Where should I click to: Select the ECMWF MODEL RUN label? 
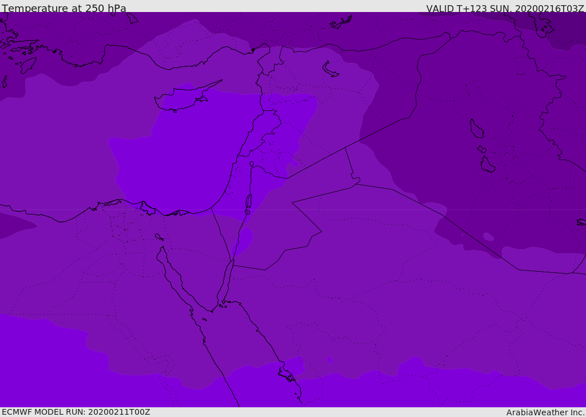click(76, 412)
